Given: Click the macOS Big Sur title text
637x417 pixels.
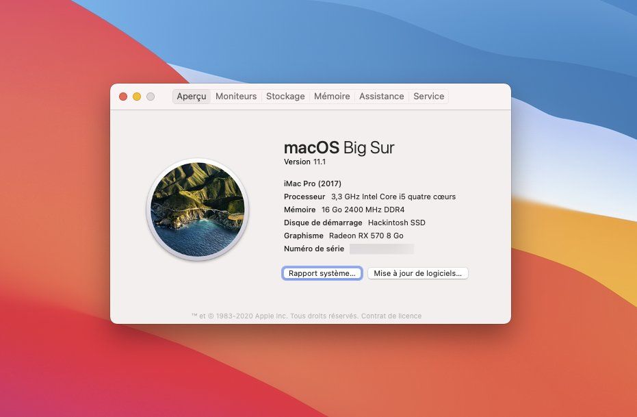Looking at the screenshot, I should click(x=339, y=147).
